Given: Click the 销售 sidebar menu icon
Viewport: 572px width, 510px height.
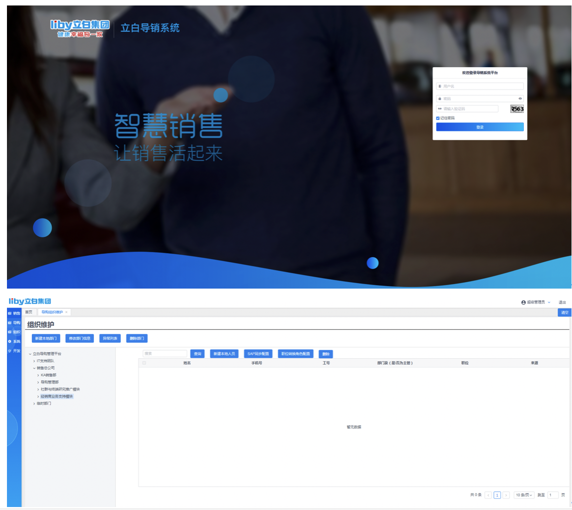Looking at the screenshot, I should pos(10,313).
